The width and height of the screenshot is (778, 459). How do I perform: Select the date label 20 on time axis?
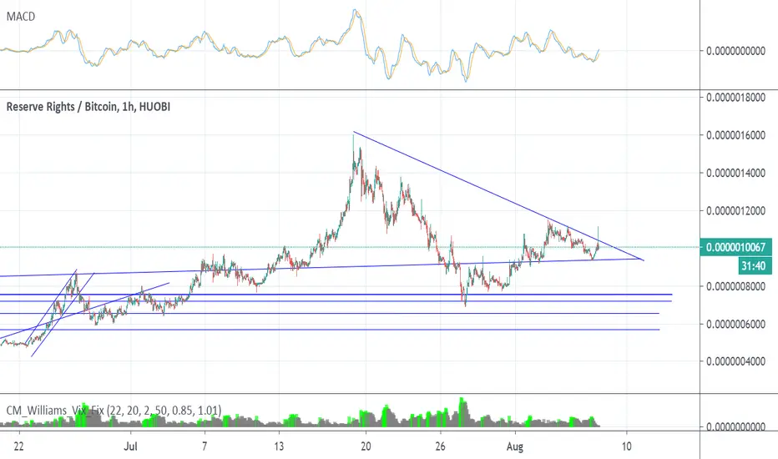366,446
